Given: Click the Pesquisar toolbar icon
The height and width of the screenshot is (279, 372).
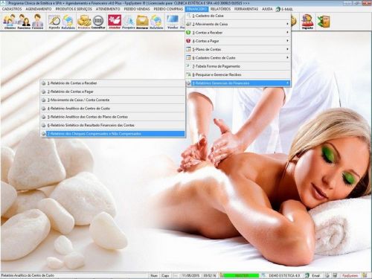Looking at the screenshot, I should 129,22.
